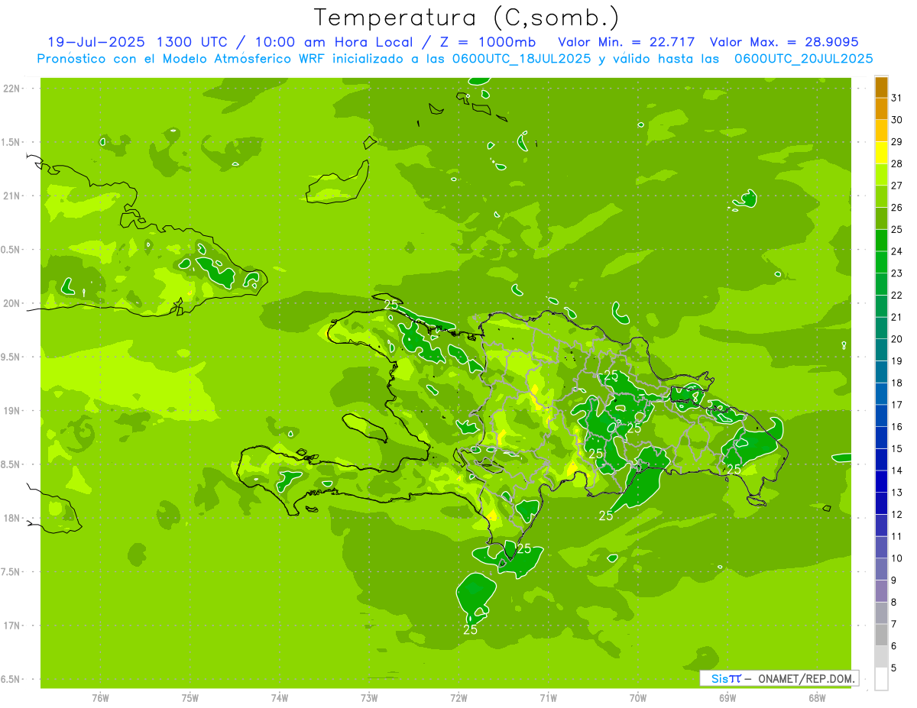Click the legend value "5"
The width and height of the screenshot is (917, 708).
coord(893,668)
